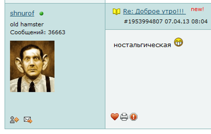Click the green online status dot
Viewport: 211px width, 134px height.
(x=41, y=13)
